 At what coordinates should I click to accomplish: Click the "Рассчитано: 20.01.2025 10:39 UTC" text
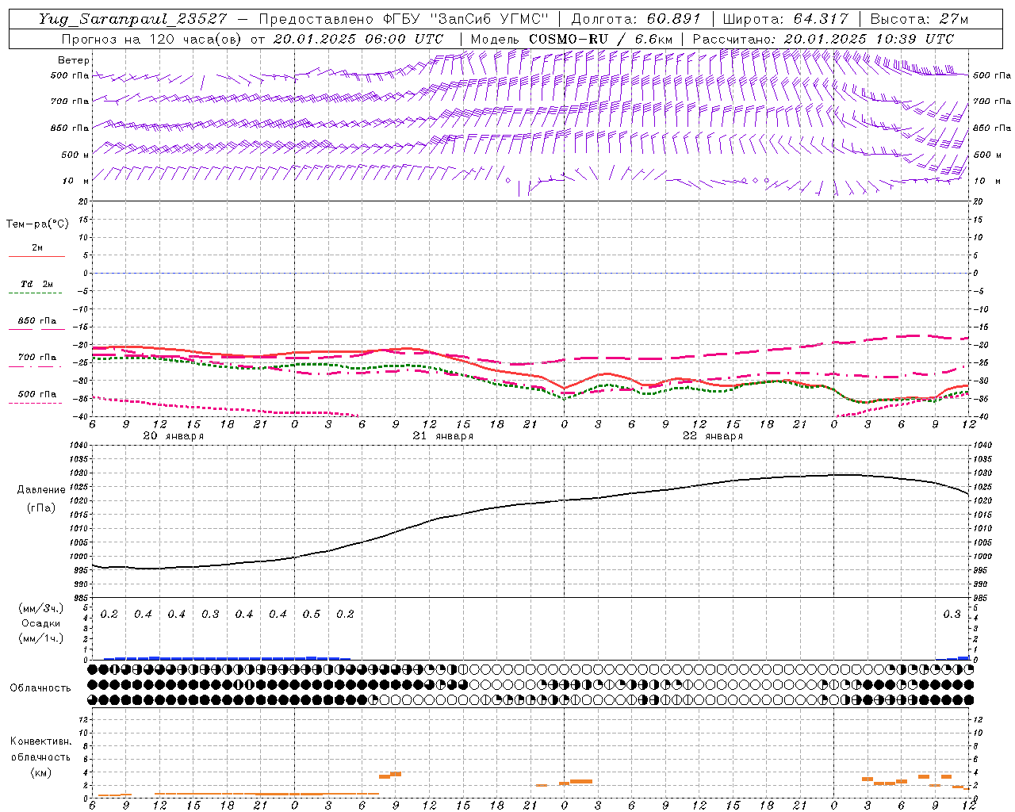point(823,39)
